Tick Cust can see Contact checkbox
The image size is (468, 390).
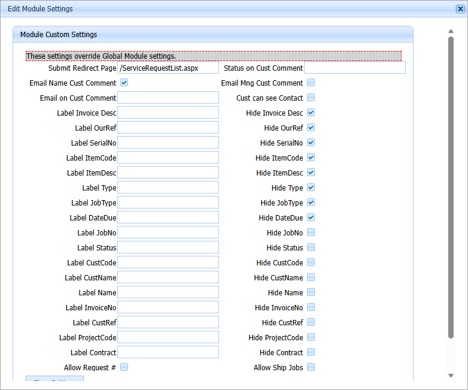click(x=311, y=98)
